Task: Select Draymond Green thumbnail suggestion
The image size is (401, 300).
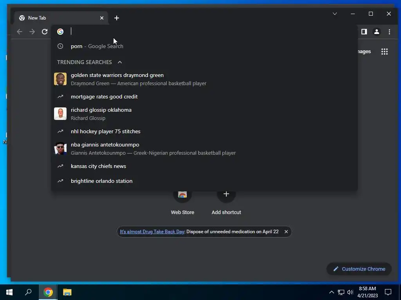Action: coord(60,79)
